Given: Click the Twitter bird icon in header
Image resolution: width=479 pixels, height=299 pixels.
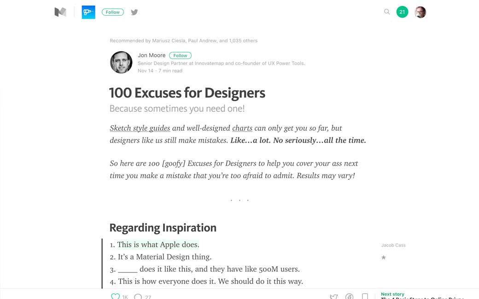Looking at the screenshot, I should [x=134, y=12].
